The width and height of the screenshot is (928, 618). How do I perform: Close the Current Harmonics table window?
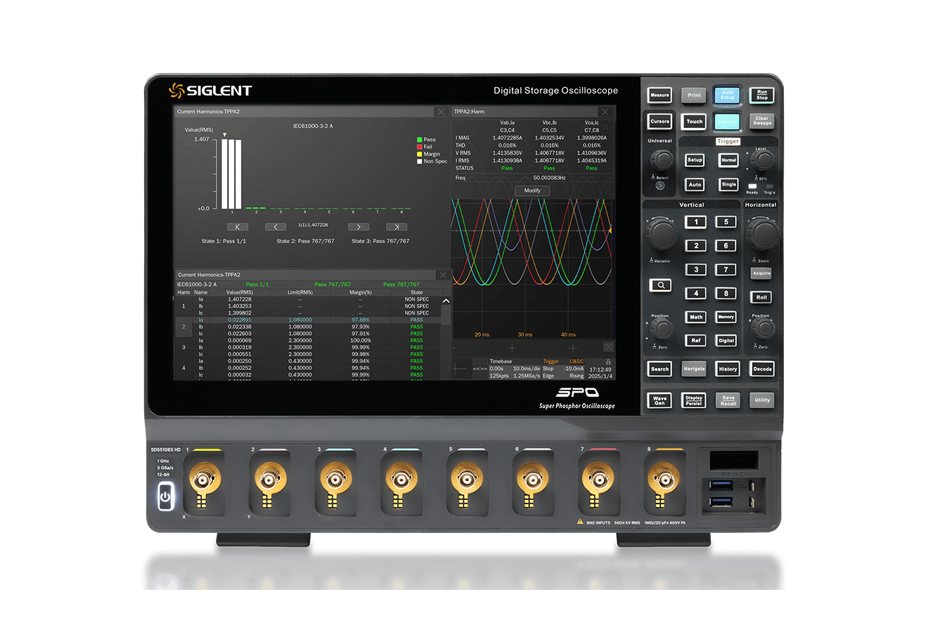tap(442, 275)
